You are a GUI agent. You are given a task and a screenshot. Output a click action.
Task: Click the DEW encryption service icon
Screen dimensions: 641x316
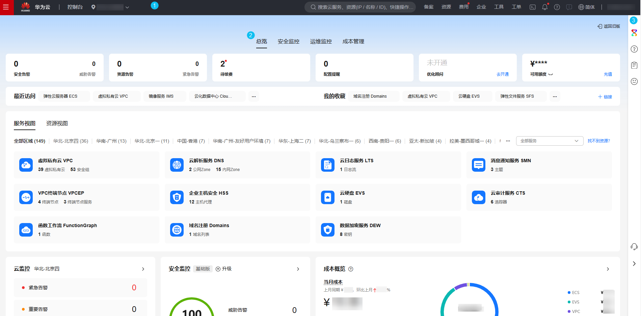328,230
